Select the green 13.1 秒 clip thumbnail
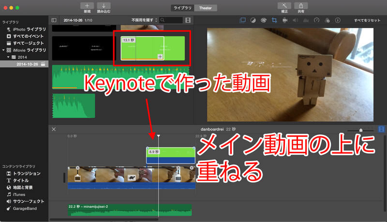 coord(153,48)
